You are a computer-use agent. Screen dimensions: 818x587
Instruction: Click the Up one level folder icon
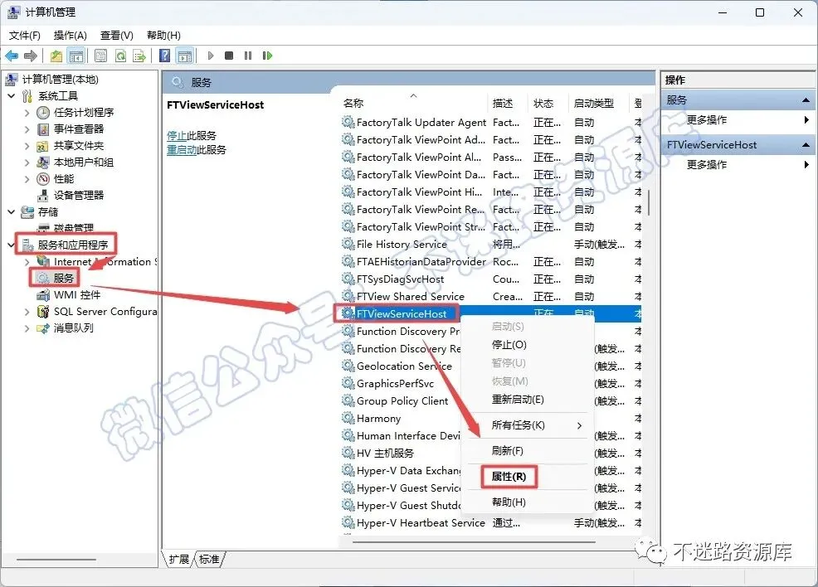pos(56,56)
